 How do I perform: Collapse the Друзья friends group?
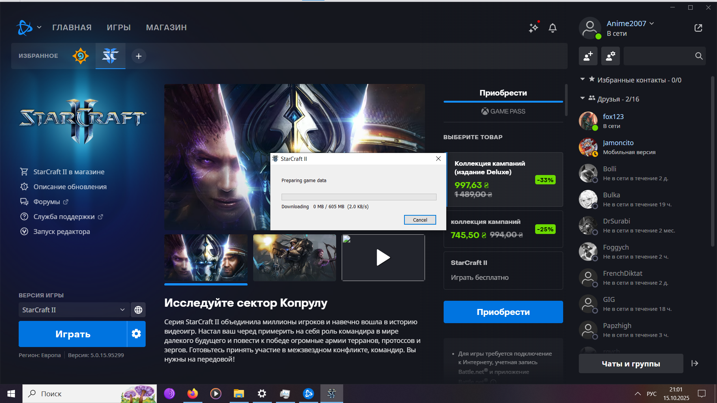(583, 99)
